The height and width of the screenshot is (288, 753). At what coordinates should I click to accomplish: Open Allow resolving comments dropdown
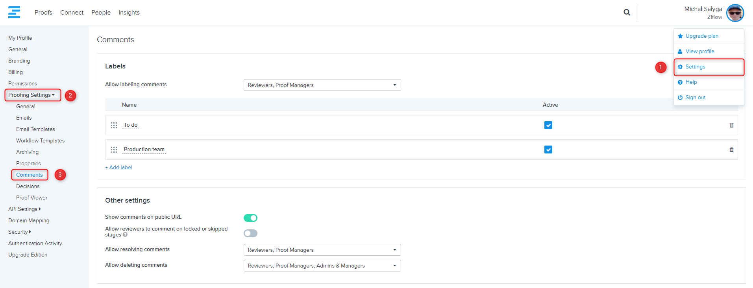(x=322, y=250)
